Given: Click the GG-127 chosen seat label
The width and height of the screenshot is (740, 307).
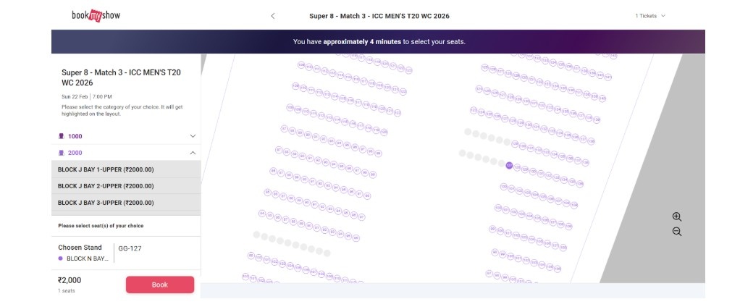Looking at the screenshot, I should coord(130,248).
